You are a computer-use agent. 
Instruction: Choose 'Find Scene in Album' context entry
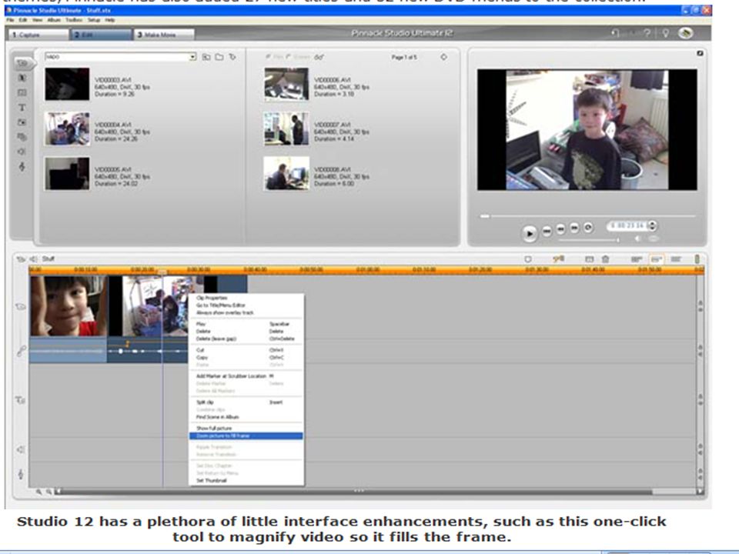246,417
